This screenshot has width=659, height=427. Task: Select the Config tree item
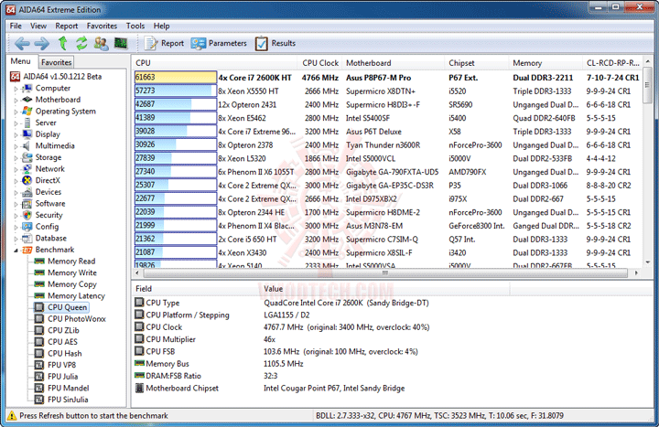(x=40, y=227)
